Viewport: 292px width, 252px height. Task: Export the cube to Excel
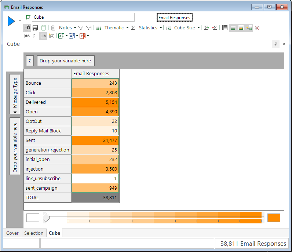pyautogui.click(x=61, y=36)
